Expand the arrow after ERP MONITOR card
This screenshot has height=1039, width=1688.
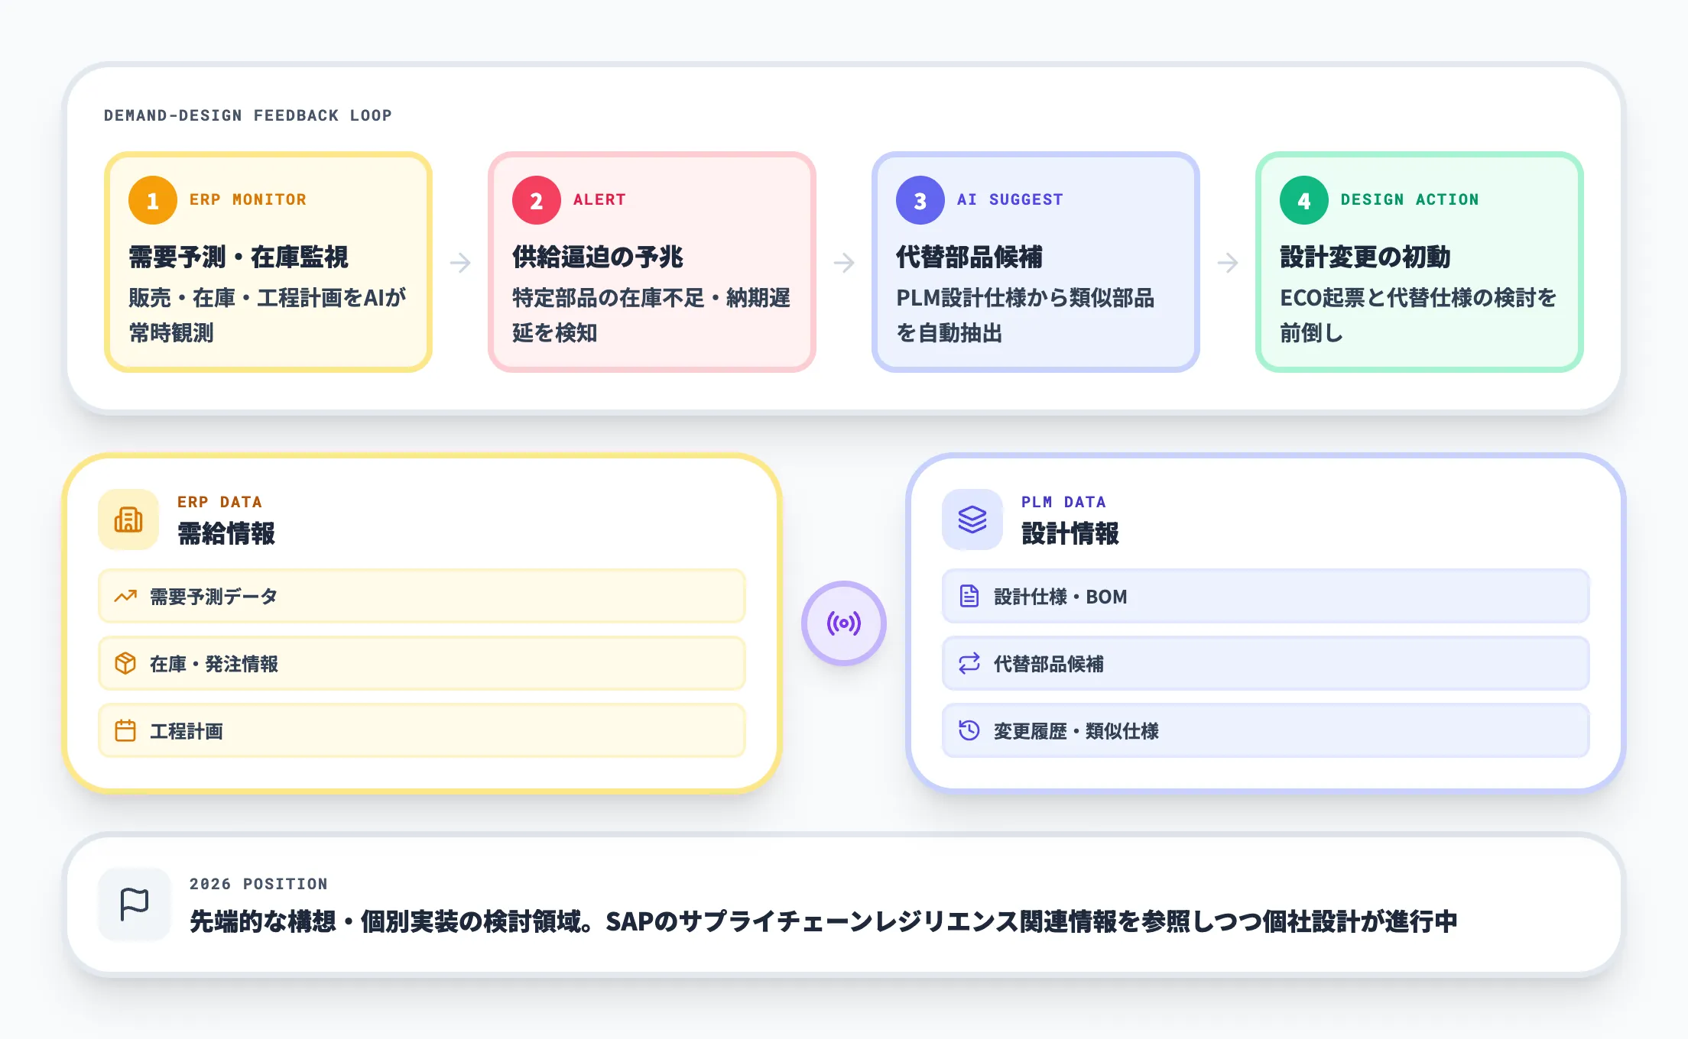460,263
